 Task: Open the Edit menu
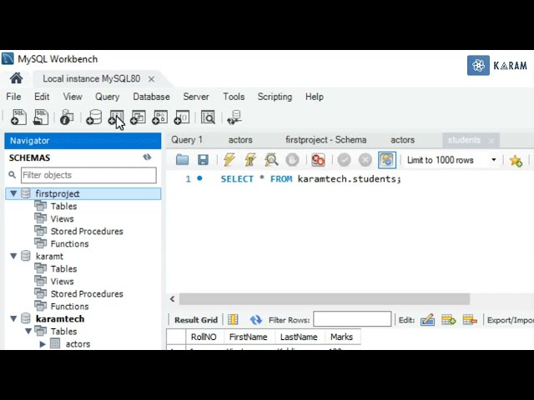click(x=42, y=97)
